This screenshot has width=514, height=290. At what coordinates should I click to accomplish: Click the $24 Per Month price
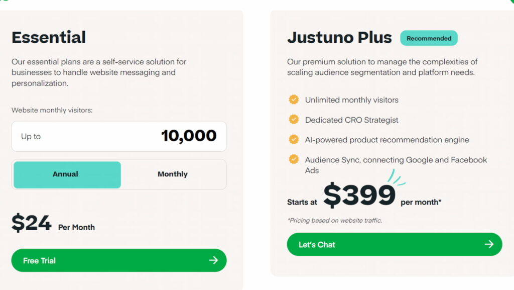(x=32, y=224)
